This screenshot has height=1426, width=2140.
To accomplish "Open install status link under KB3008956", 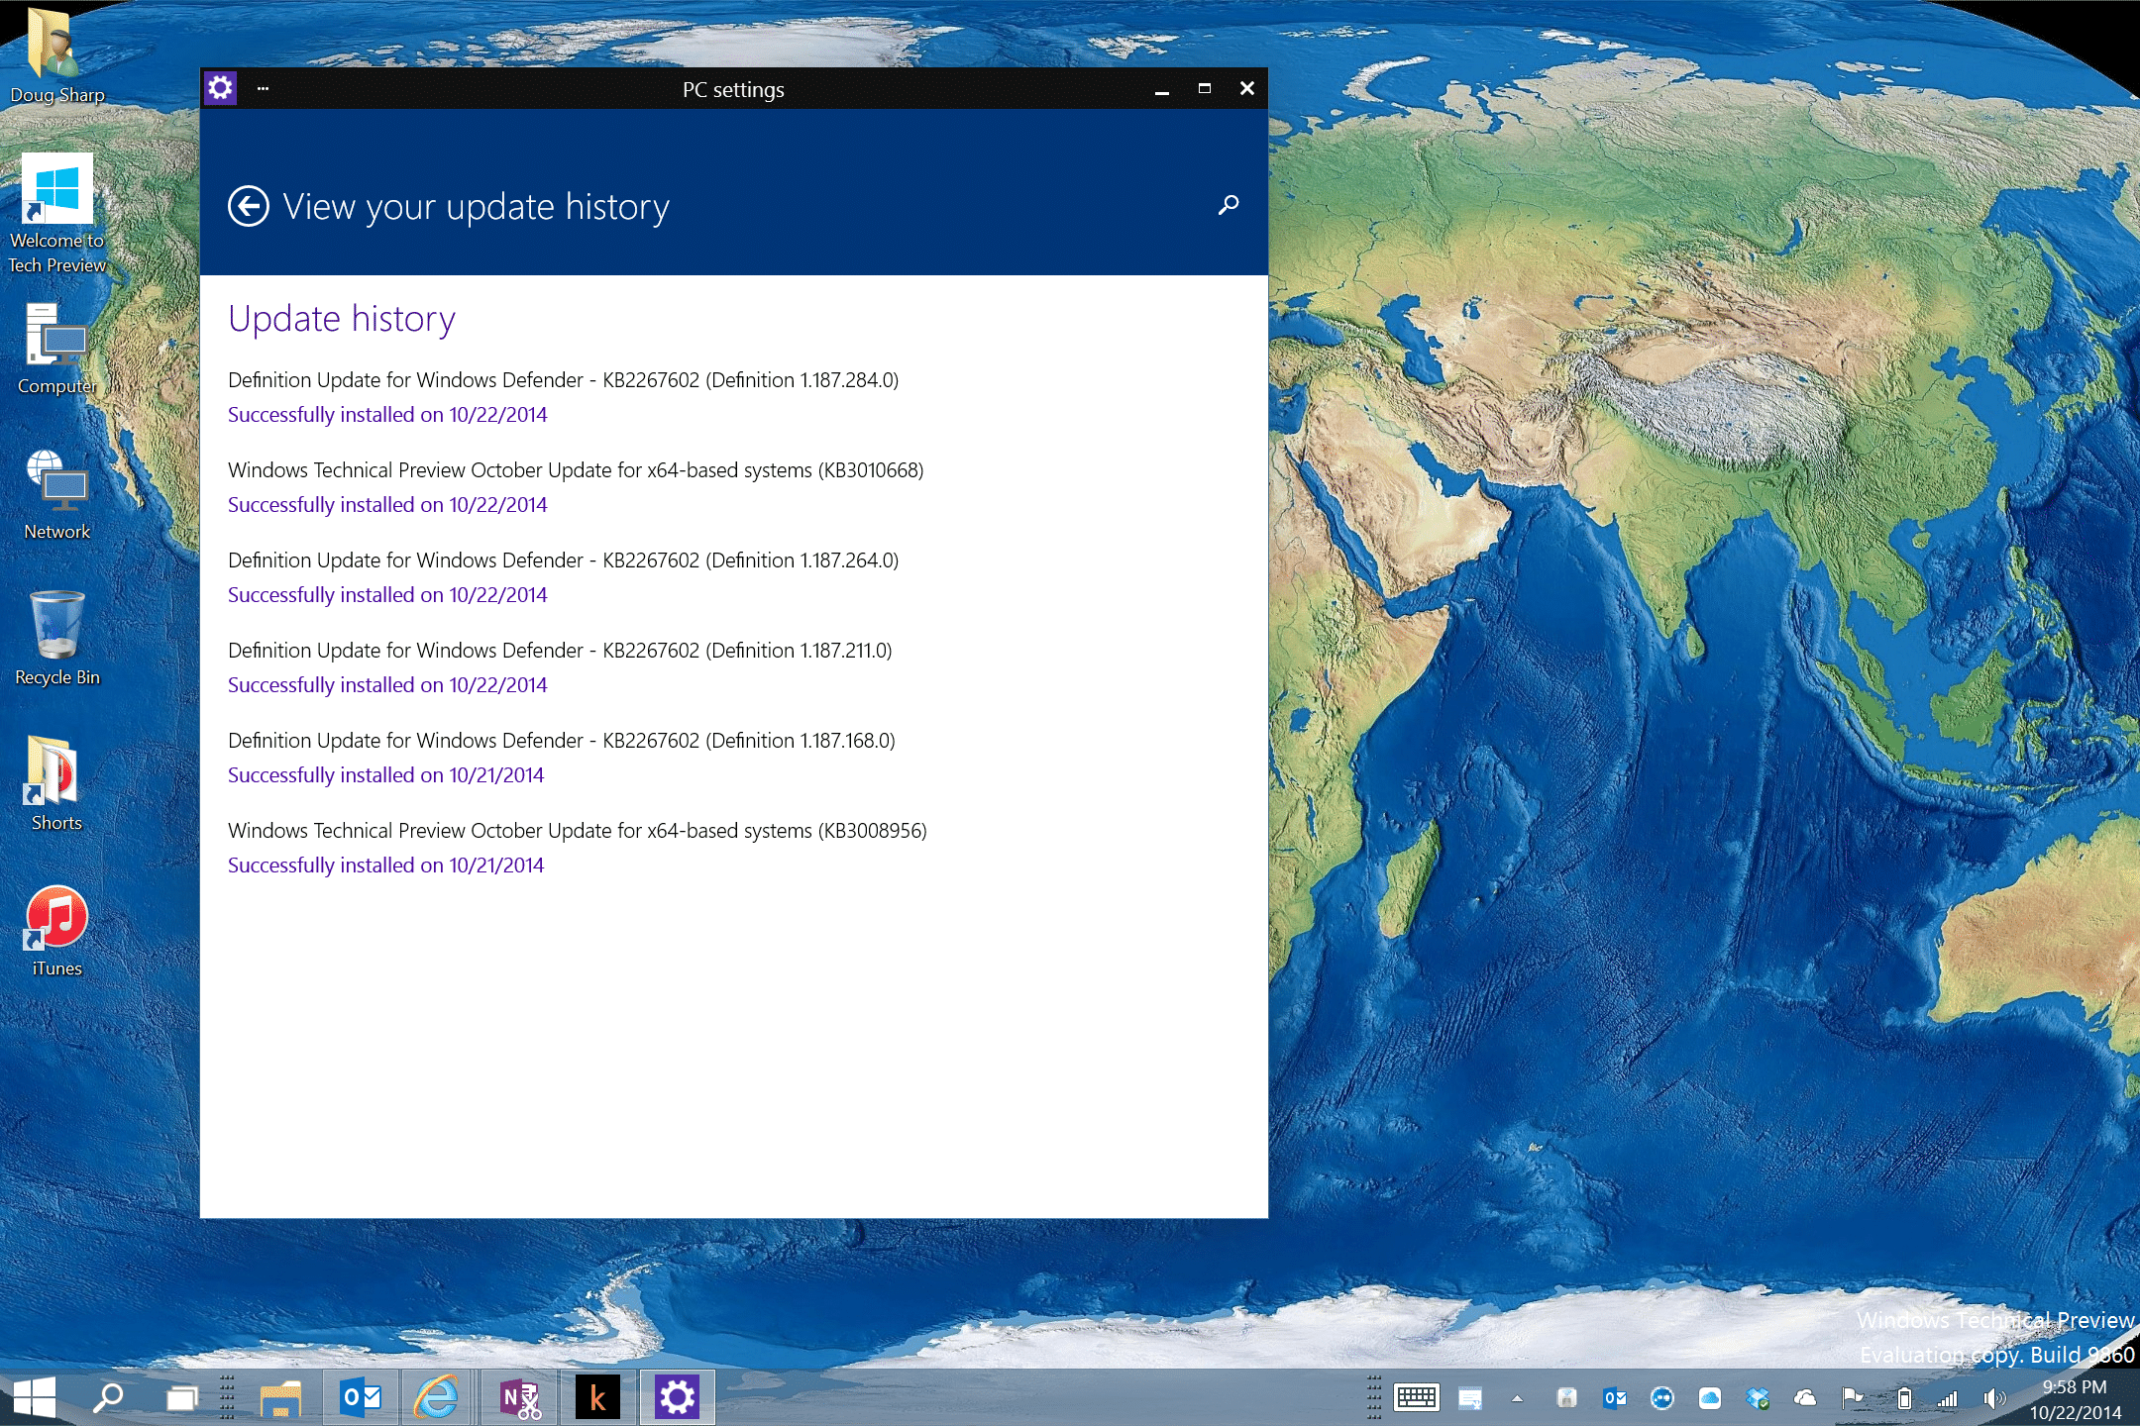I will click(x=385, y=866).
